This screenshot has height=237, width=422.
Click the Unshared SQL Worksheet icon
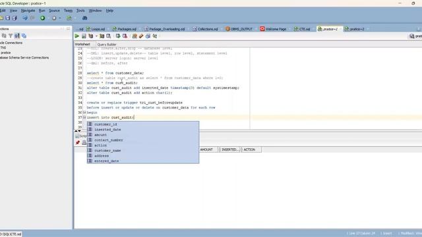point(135,36)
